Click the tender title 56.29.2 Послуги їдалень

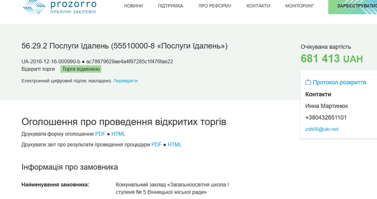tap(124, 46)
